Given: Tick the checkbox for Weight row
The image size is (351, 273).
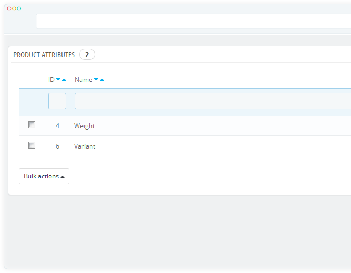Looking at the screenshot, I should click(x=32, y=125).
